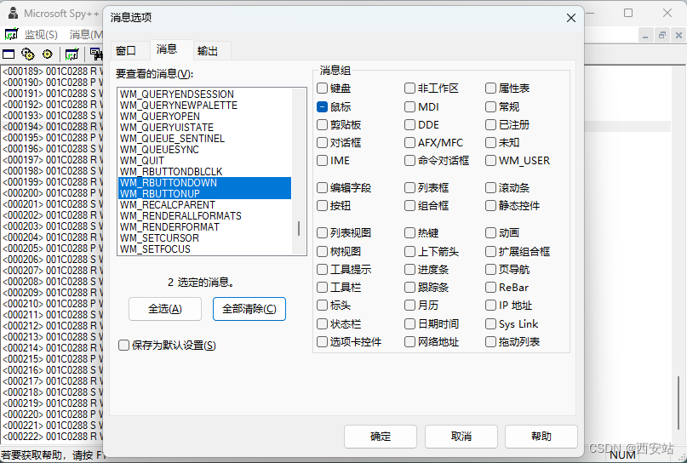Check the Sys Link checkbox
This screenshot has width=687, height=463.
pos(490,323)
